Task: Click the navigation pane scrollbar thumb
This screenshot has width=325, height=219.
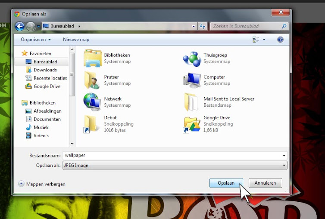Action: [x=72, y=74]
